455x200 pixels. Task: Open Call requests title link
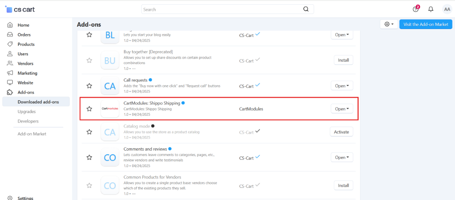click(x=136, y=80)
